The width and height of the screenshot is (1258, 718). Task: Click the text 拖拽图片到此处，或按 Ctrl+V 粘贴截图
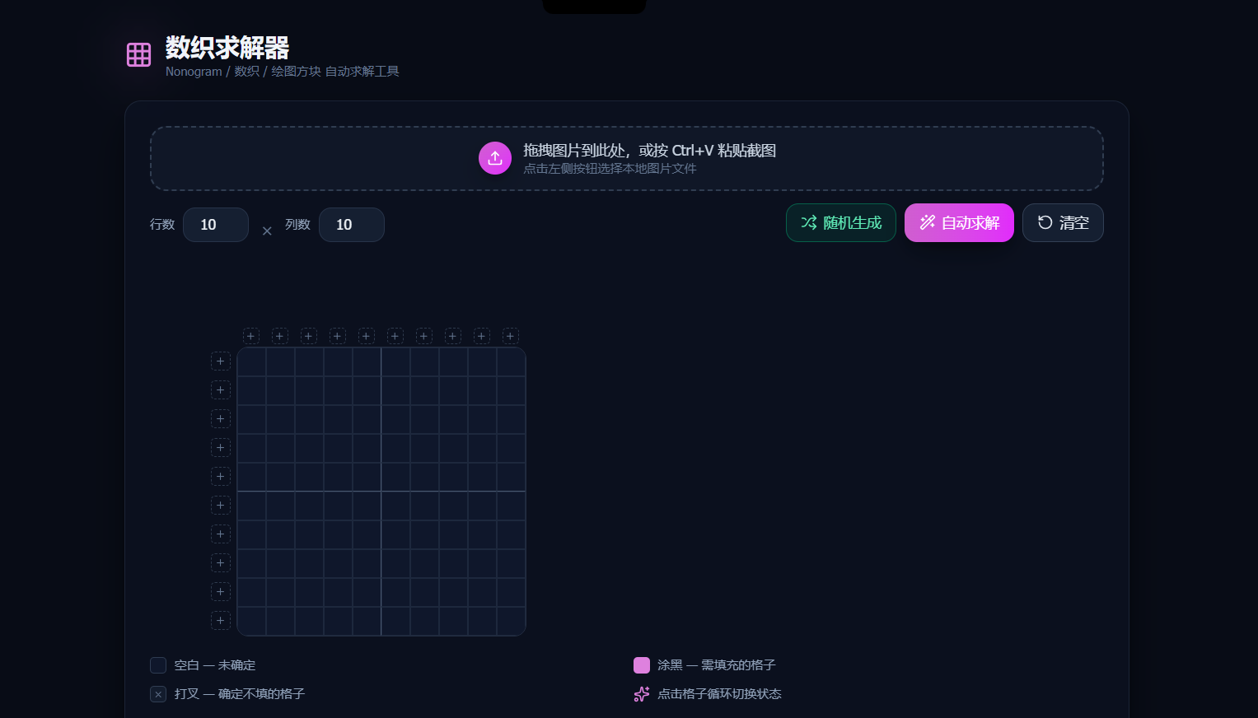(650, 151)
